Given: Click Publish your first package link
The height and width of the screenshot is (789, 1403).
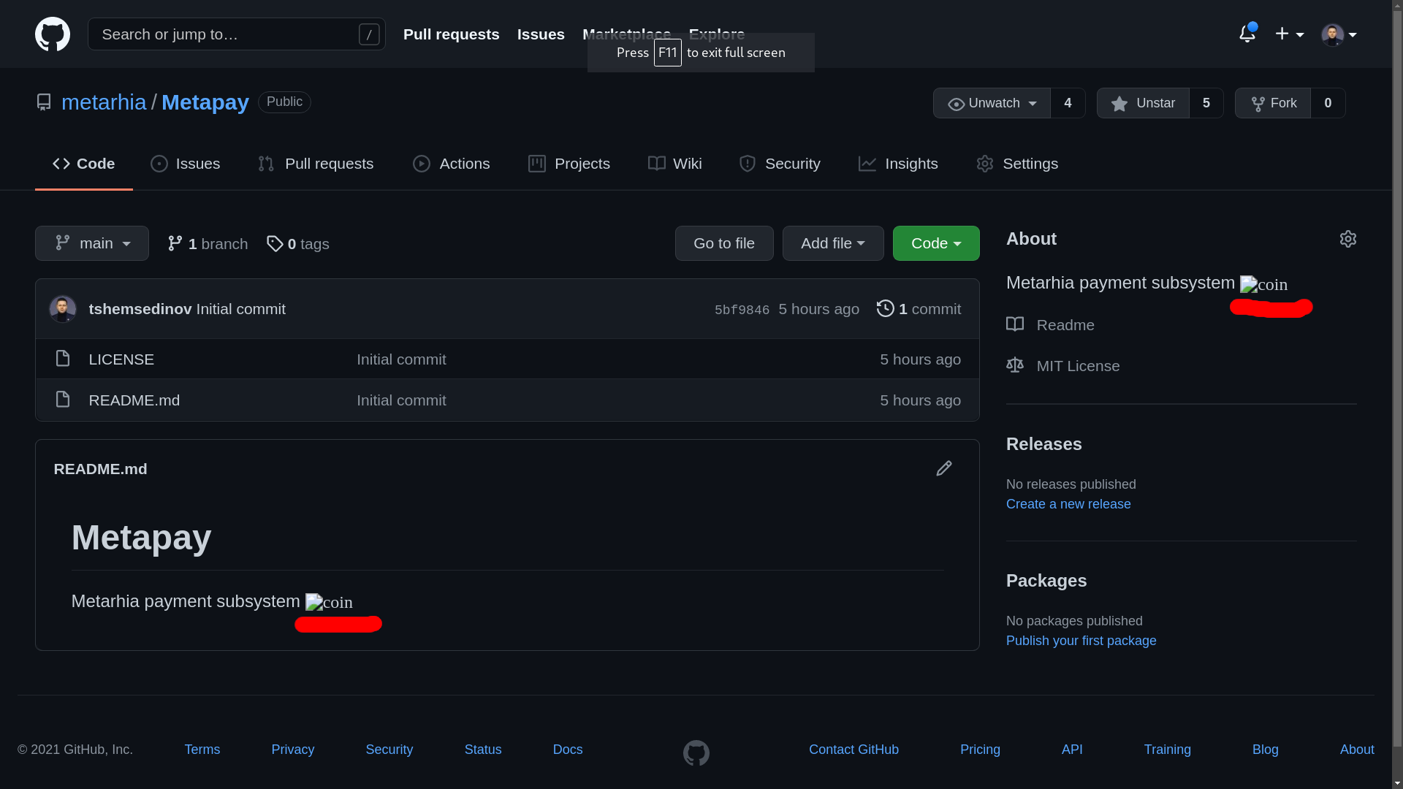Looking at the screenshot, I should point(1081,641).
